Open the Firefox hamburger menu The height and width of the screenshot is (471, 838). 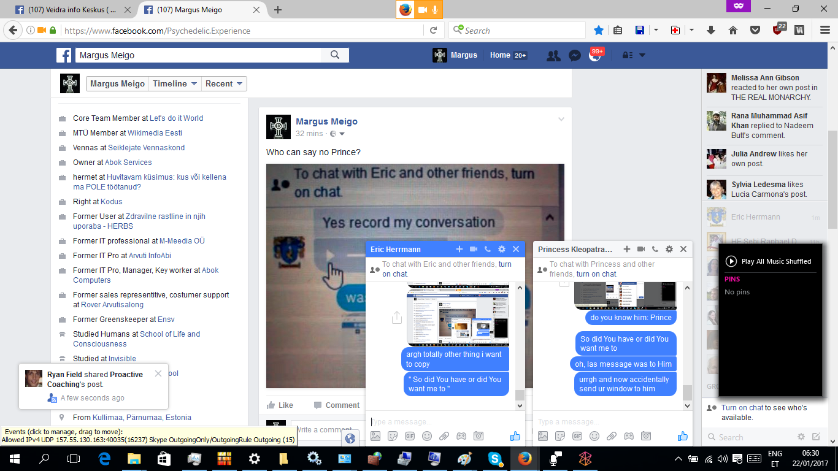(x=825, y=30)
